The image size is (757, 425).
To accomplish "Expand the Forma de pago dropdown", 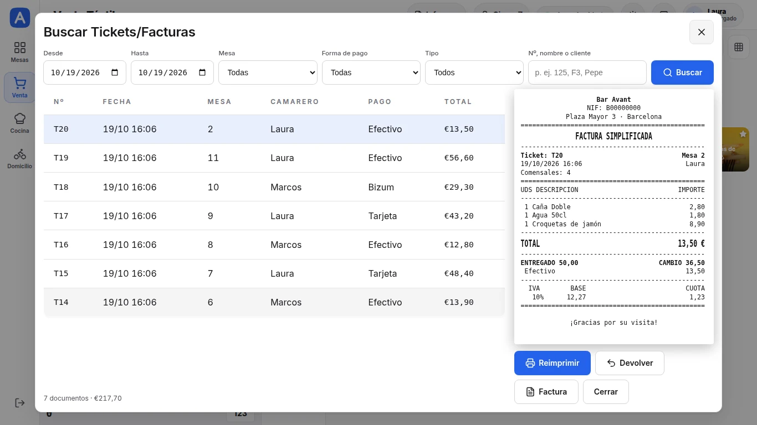I will [371, 72].
